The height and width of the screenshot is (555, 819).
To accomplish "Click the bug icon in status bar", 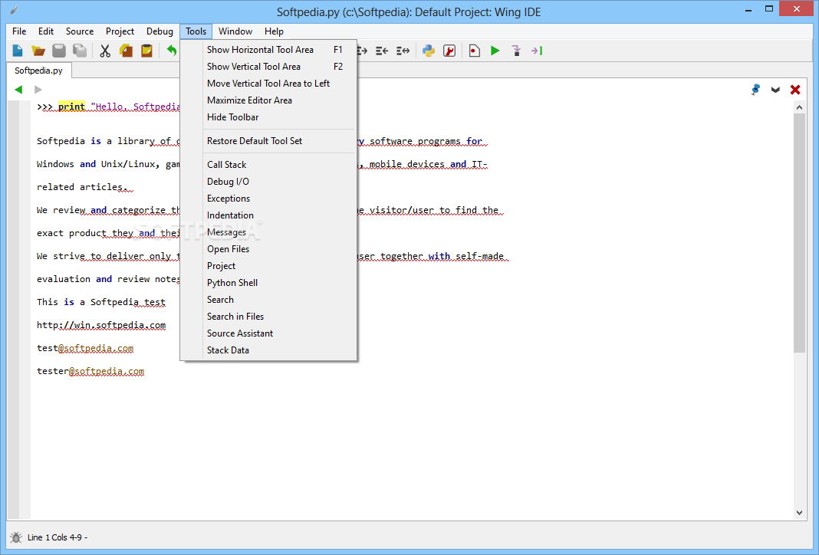I will [x=16, y=537].
